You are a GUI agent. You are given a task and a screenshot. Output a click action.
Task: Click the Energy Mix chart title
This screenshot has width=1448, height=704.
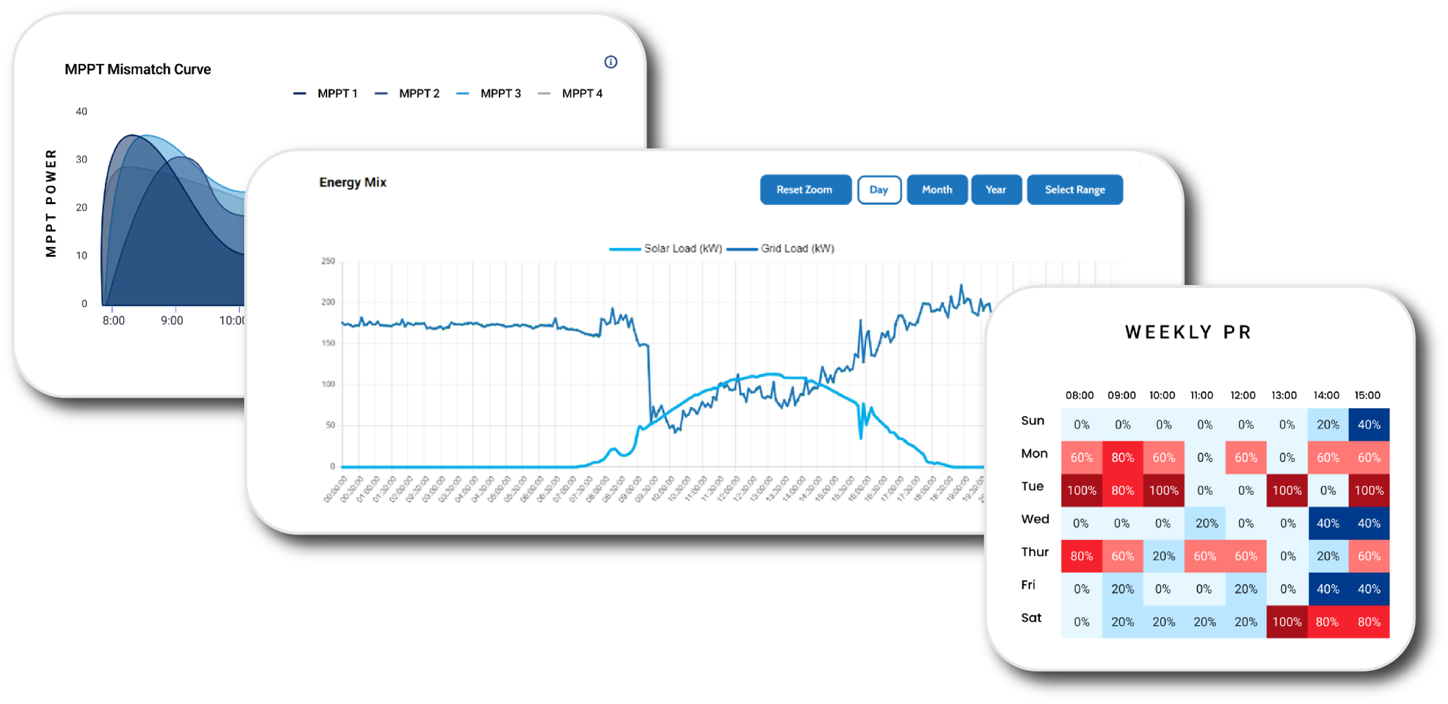click(x=353, y=182)
